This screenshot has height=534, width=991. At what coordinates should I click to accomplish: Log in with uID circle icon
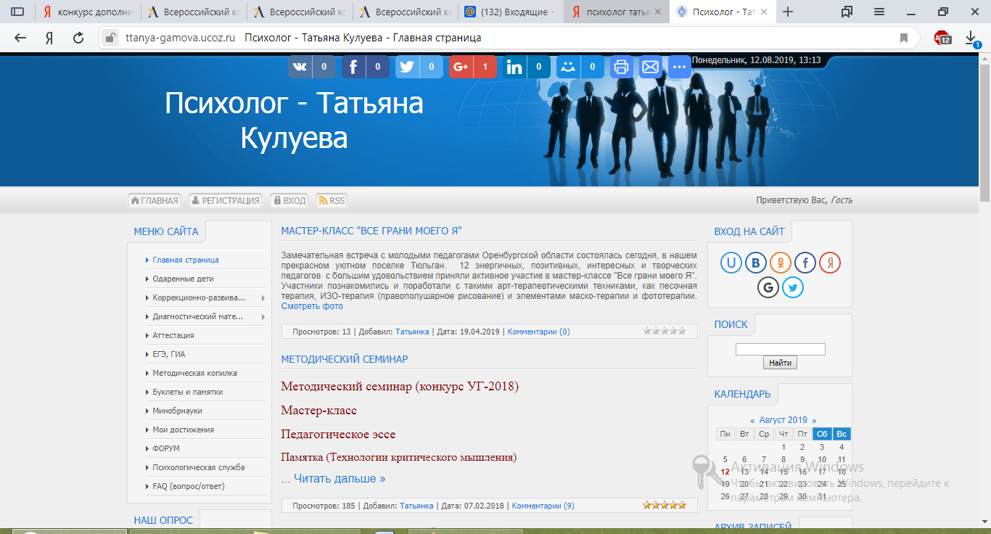[731, 263]
